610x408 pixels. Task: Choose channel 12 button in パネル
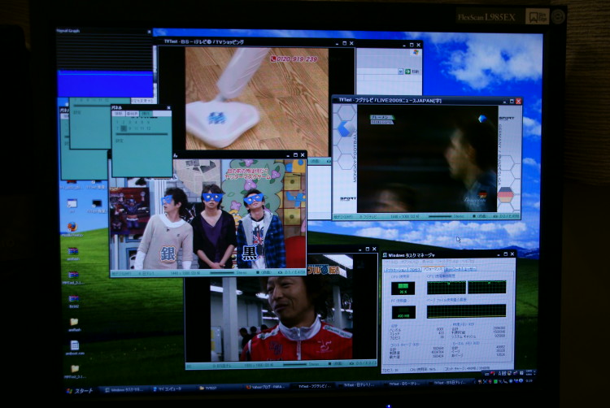(148, 128)
